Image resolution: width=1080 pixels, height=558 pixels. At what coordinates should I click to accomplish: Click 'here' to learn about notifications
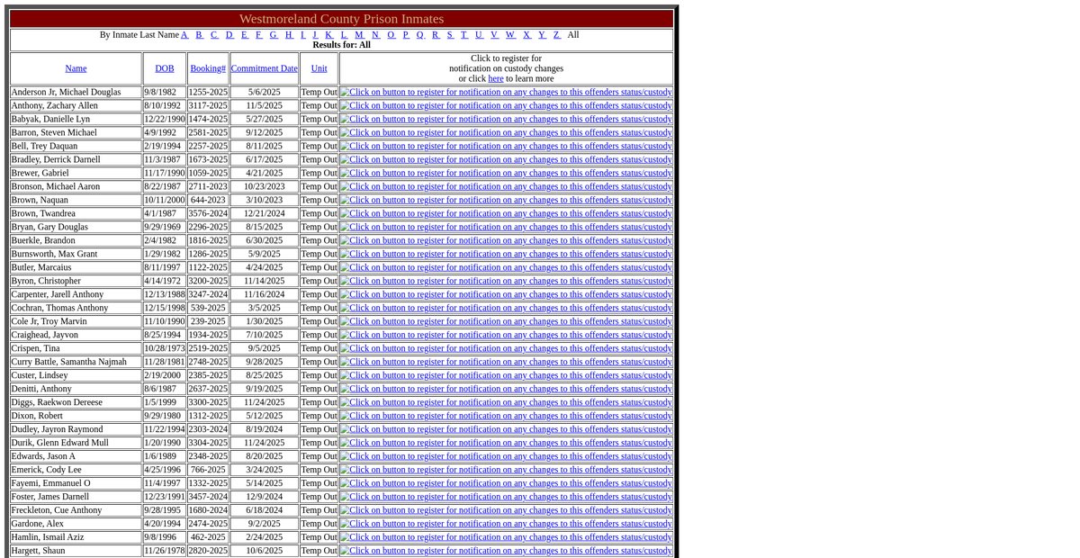click(496, 79)
